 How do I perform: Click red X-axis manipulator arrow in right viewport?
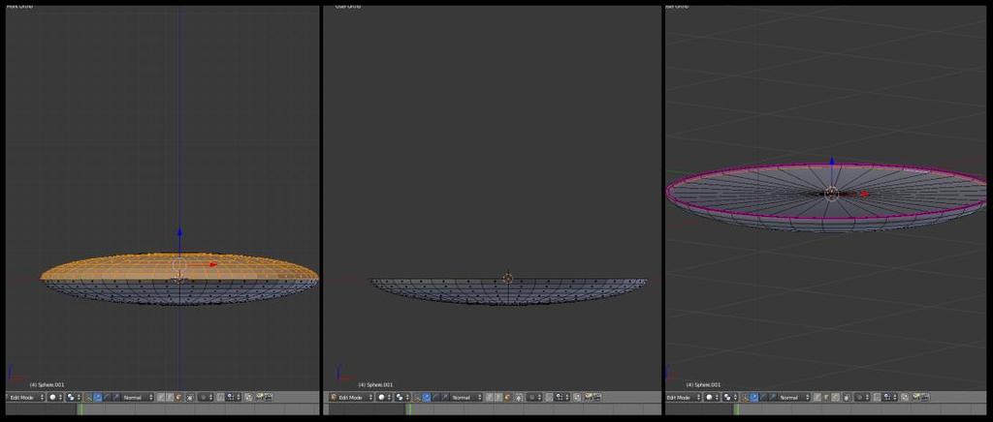click(865, 194)
